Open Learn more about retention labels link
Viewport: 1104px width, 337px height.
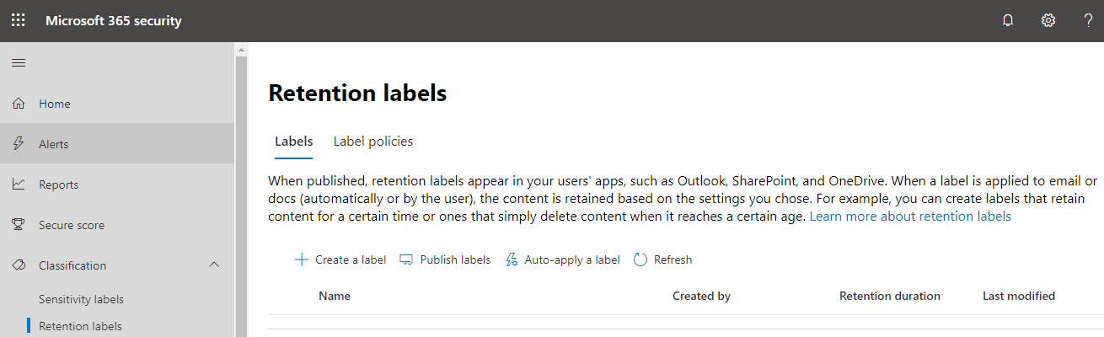[x=910, y=217]
